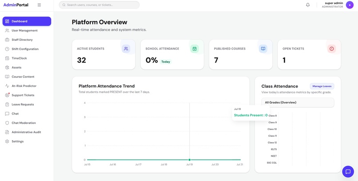Click the Jul 15 axis label
The image size is (358, 181).
[87, 164]
